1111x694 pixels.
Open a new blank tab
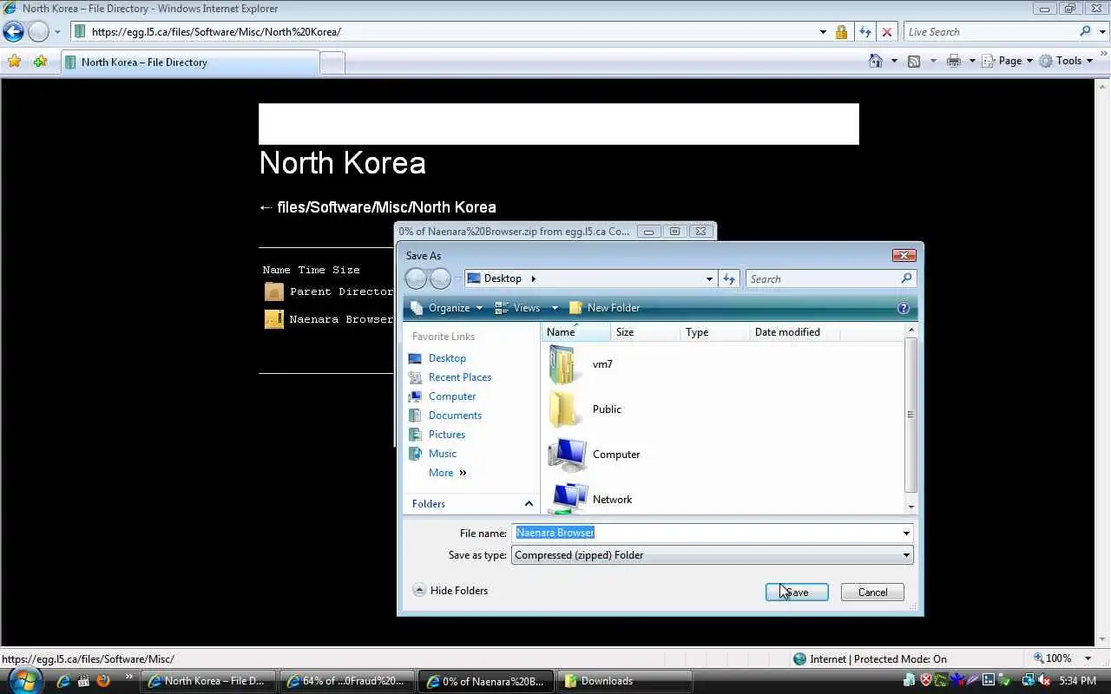coord(332,62)
